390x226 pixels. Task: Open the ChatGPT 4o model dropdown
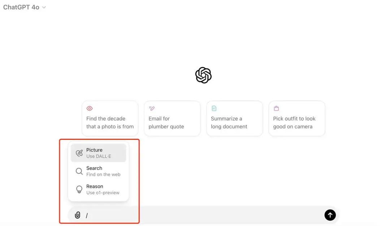click(x=21, y=7)
